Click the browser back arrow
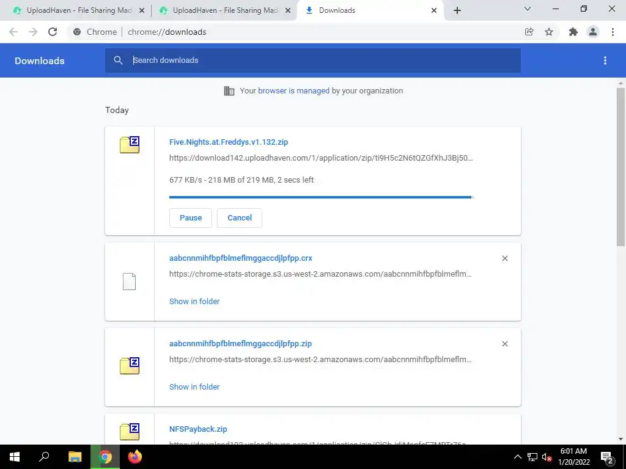626x469 pixels. [x=13, y=32]
